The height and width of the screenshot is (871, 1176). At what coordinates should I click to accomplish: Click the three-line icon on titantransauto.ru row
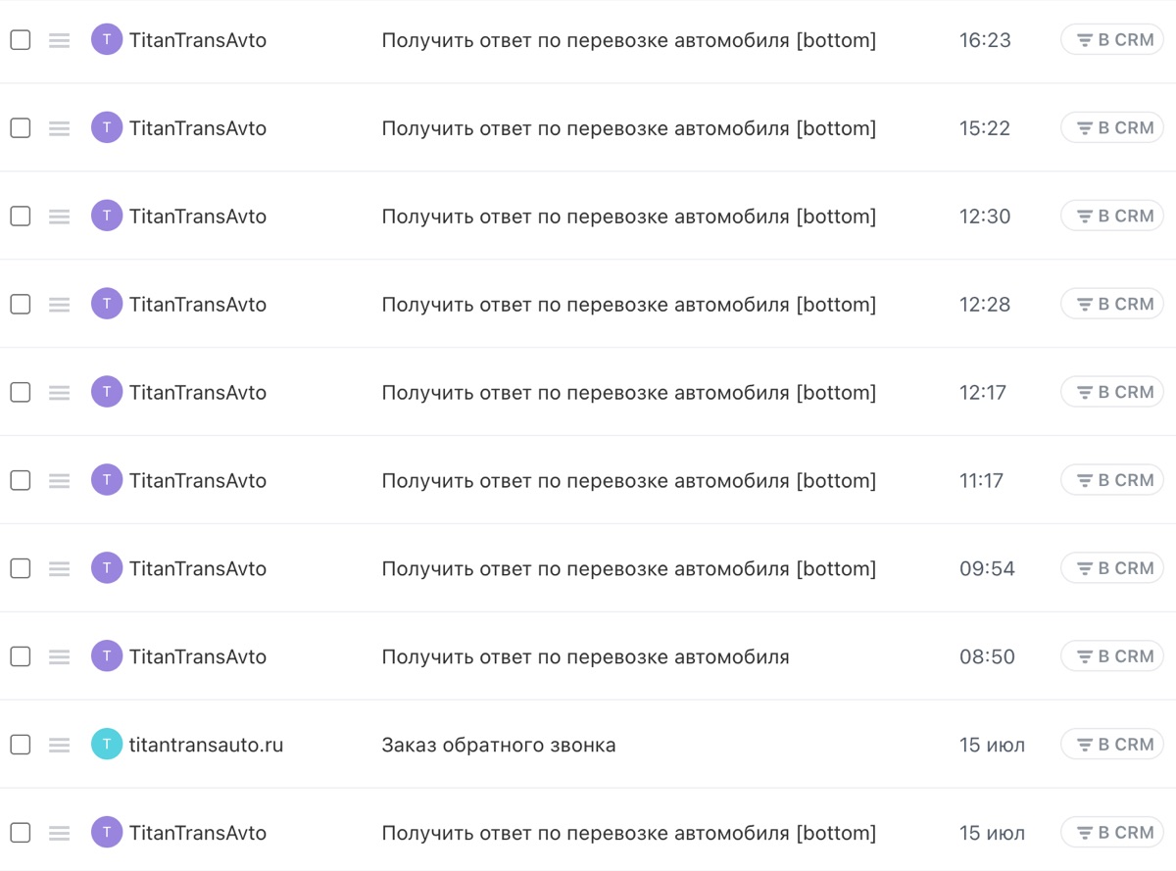(x=60, y=745)
